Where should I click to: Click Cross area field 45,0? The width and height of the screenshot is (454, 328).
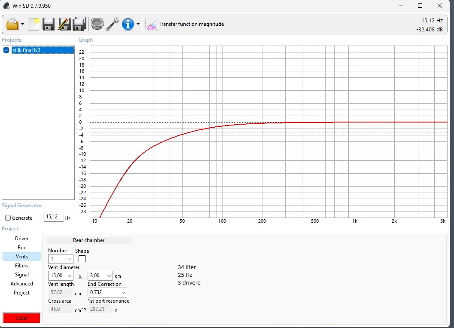click(61, 309)
